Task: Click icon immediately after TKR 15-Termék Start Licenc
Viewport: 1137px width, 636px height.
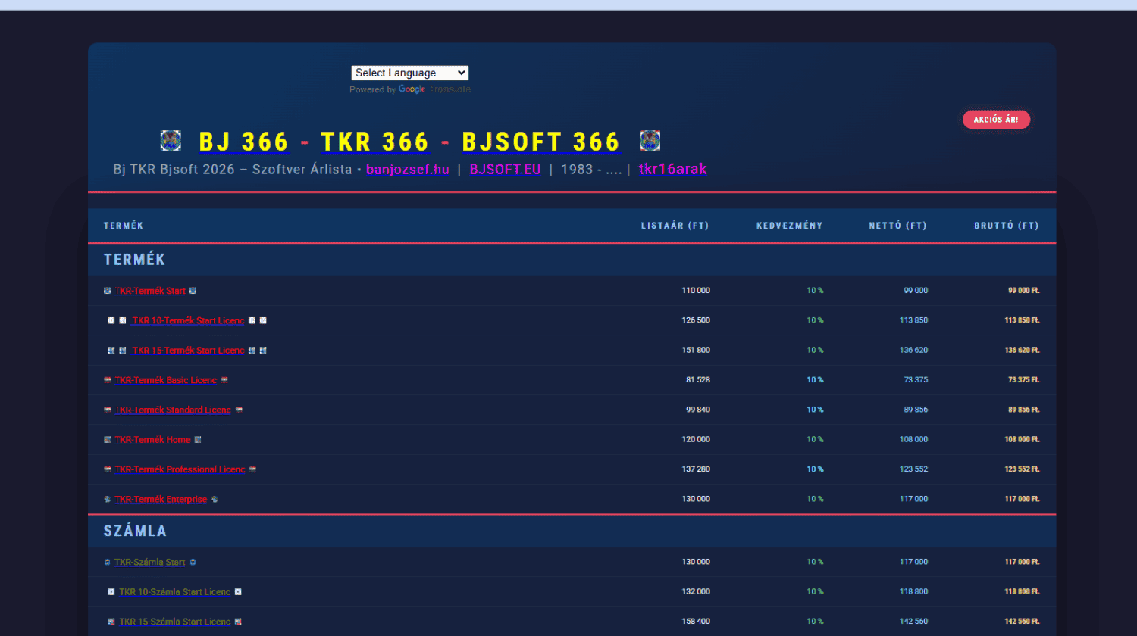Action: coord(252,351)
